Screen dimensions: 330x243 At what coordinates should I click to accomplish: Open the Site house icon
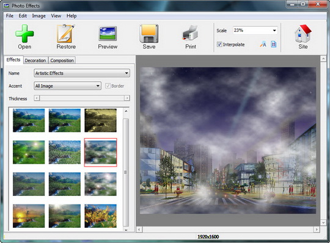pyautogui.click(x=303, y=34)
